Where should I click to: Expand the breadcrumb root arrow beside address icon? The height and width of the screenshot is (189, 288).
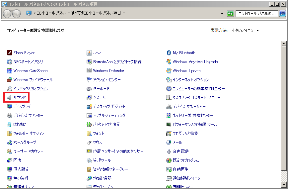point(35,13)
